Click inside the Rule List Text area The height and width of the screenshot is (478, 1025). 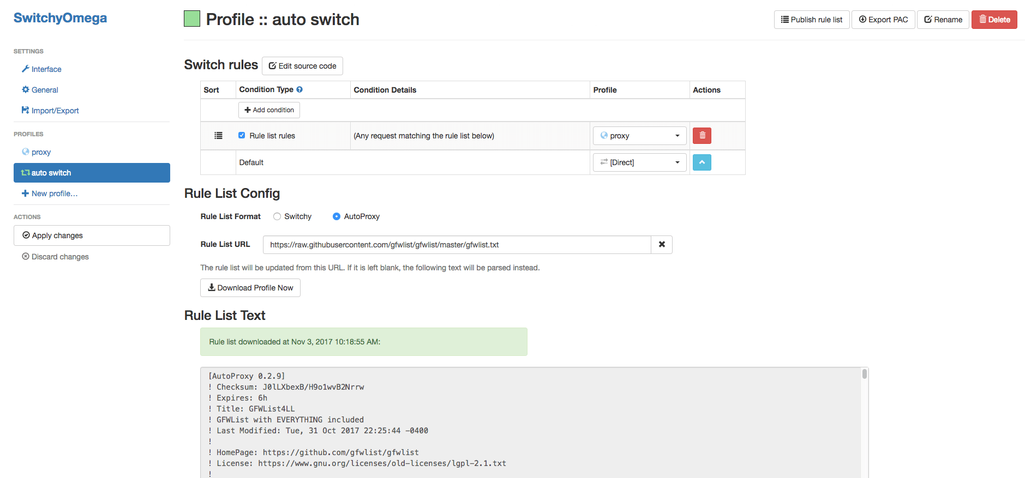530,422
